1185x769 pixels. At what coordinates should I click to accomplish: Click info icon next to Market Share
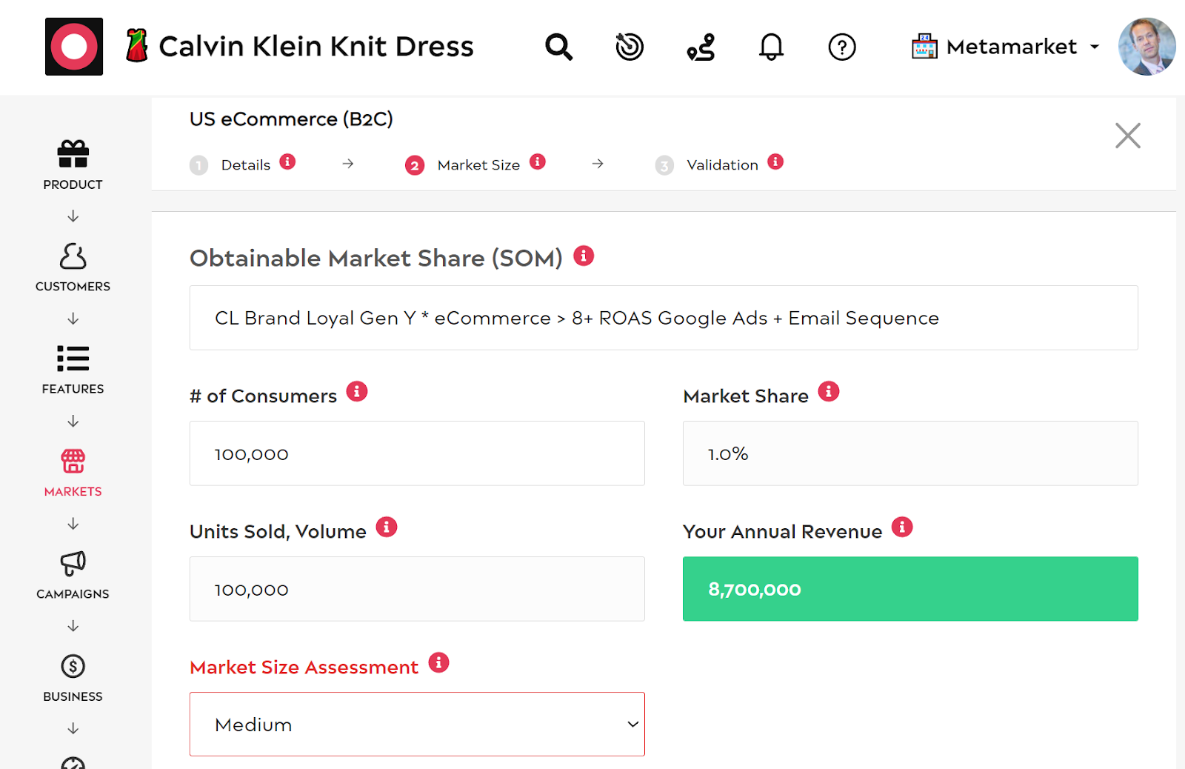click(x=828, y=391)
